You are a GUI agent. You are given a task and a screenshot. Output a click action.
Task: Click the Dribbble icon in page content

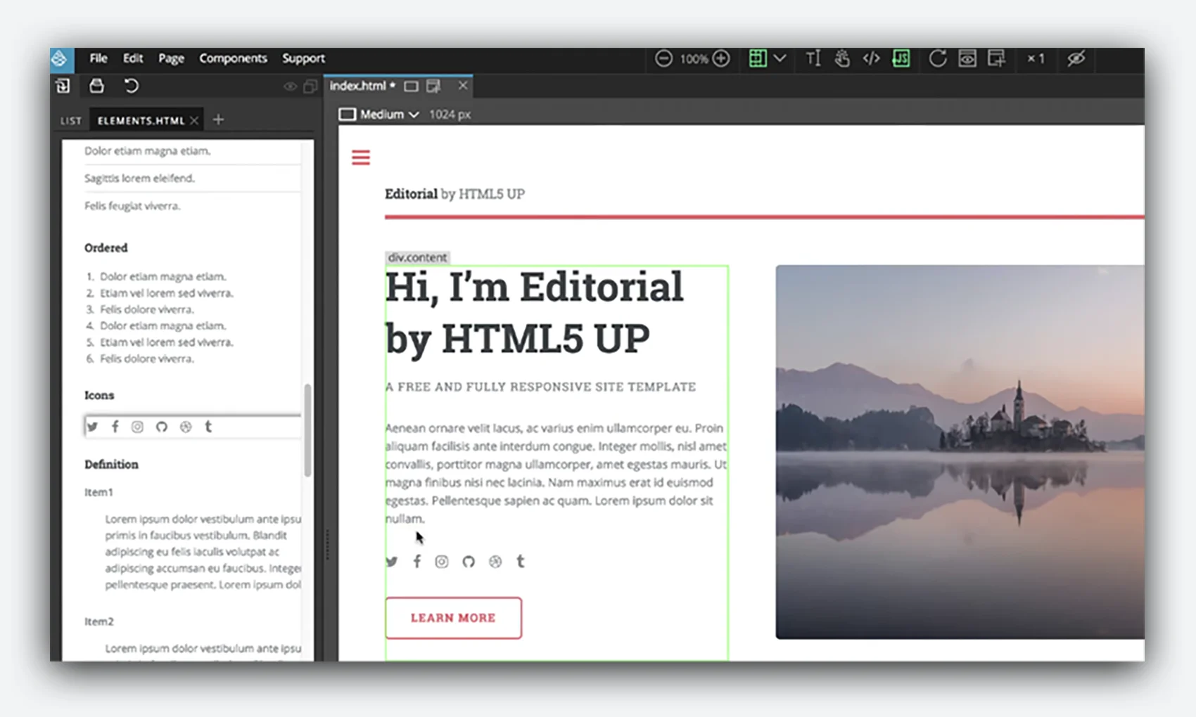coord(495,562)
